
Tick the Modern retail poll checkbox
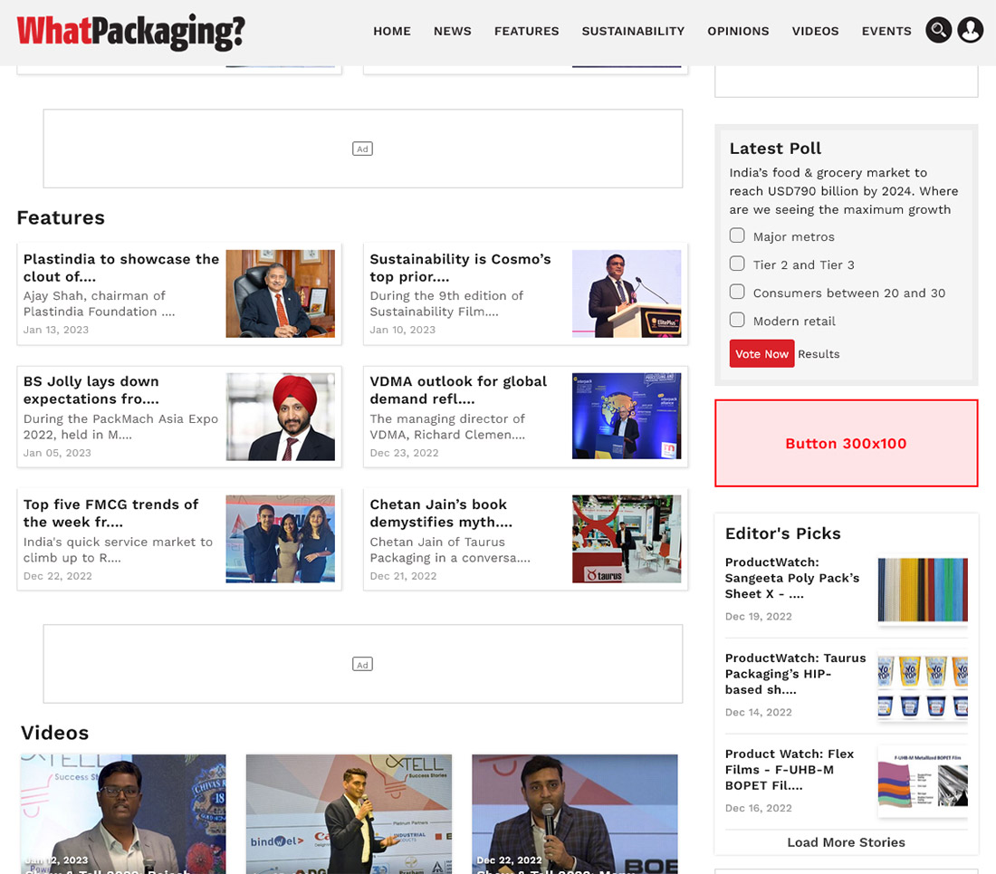(737, 320)
